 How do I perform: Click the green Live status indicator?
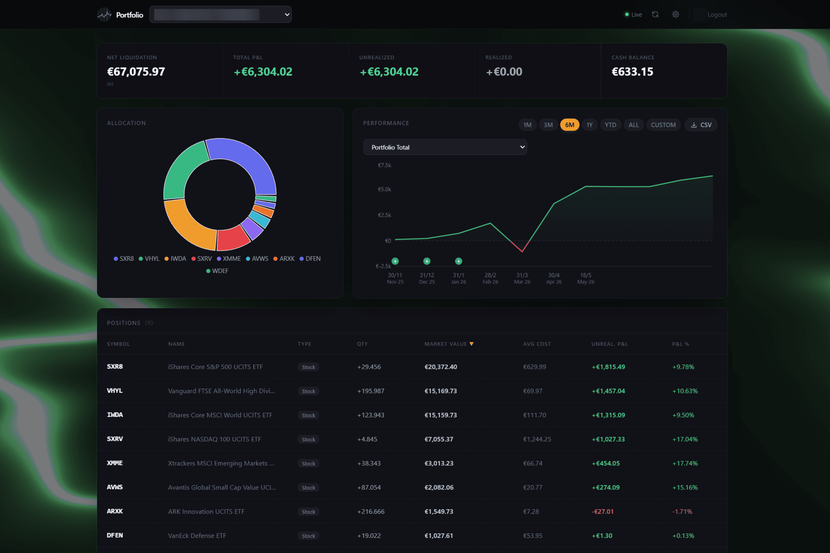(x=634, y=14)
